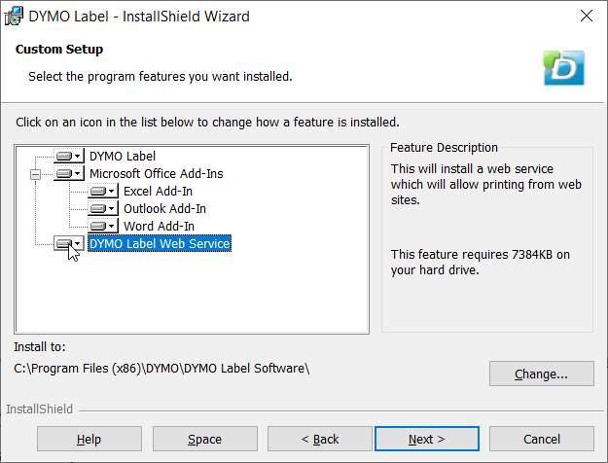Viewport: 608px width, 463px height.
Task: Check disk space with the Space button
Action: 204,439
